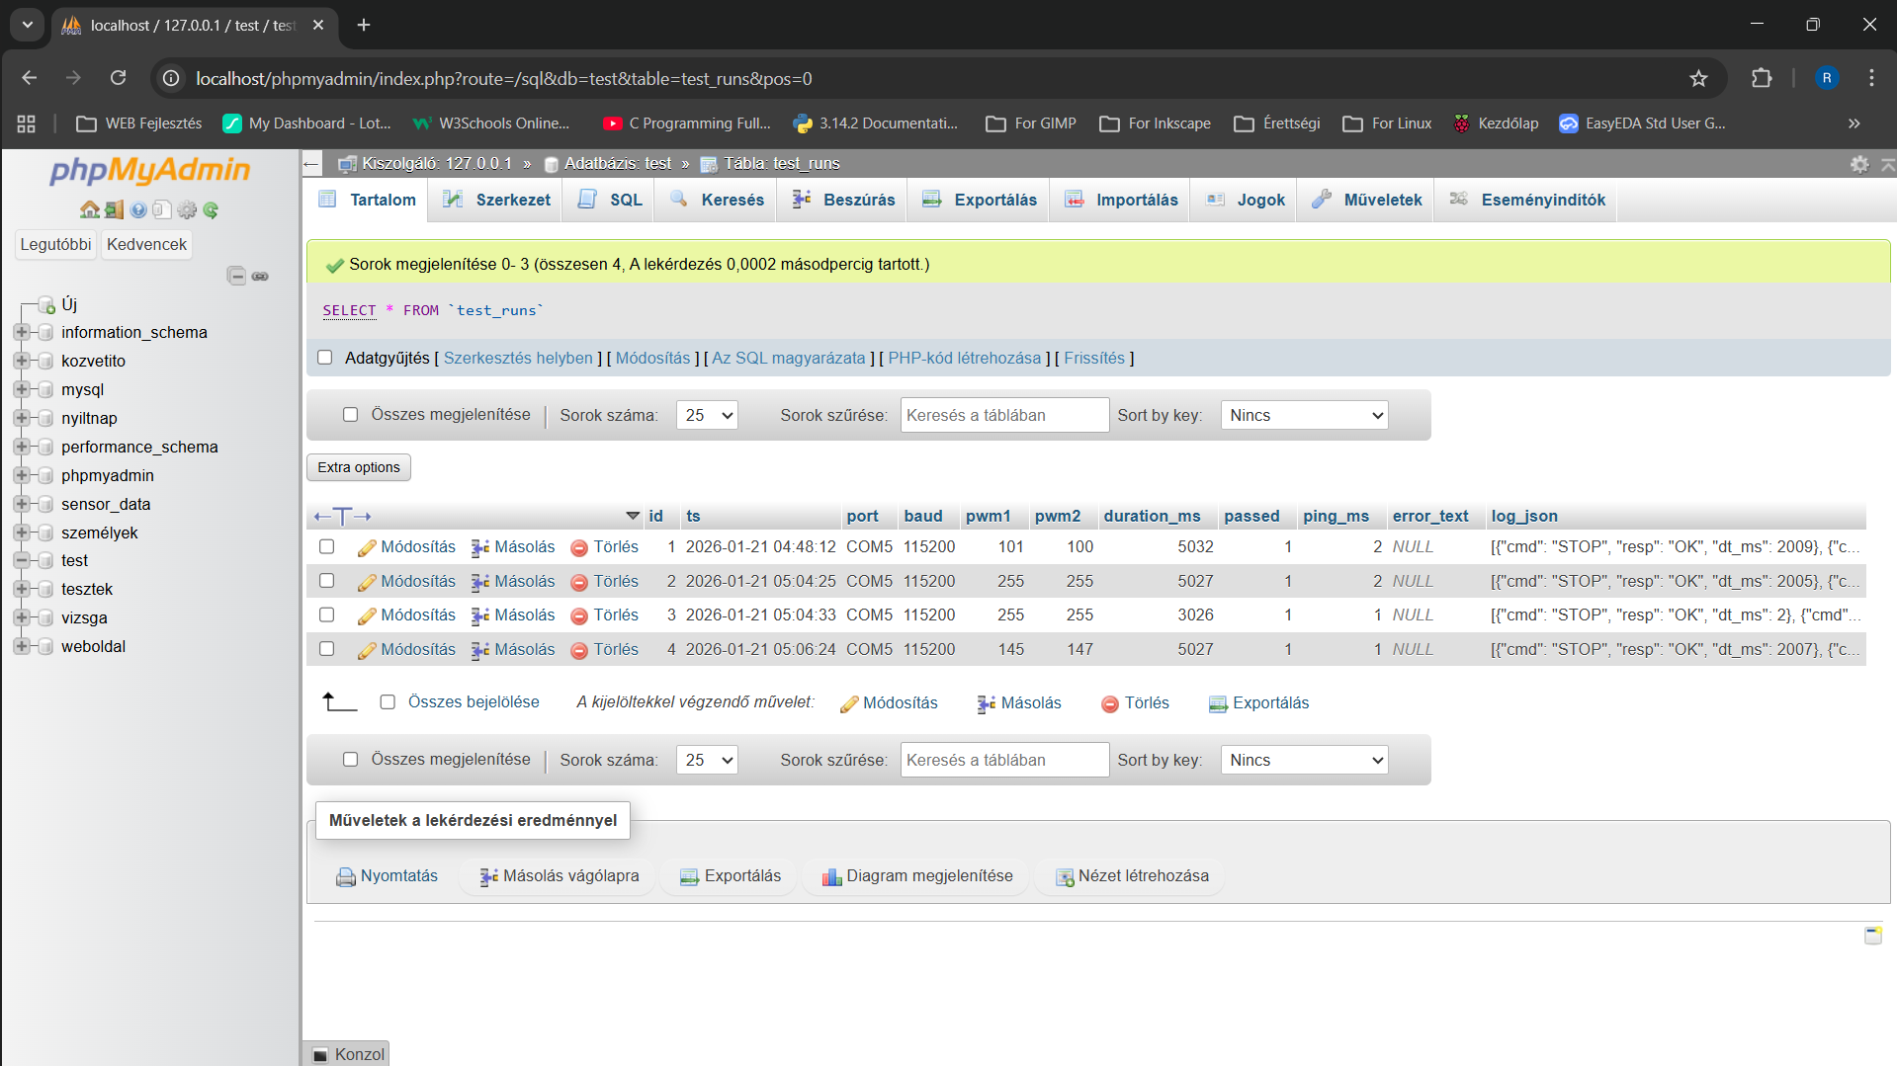Tick the Összes bejelölése checkbox
This screenshot has height=1066, width=1897.
point(388,702)
